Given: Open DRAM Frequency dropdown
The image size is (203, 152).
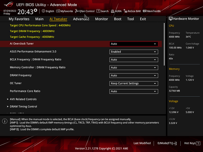Looking at the screenshot, I should 134,76.
